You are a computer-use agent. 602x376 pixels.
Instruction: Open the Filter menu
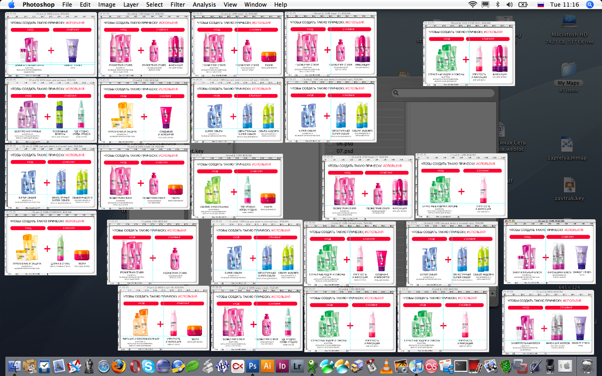pyautogui.click(x=178, y=5)
